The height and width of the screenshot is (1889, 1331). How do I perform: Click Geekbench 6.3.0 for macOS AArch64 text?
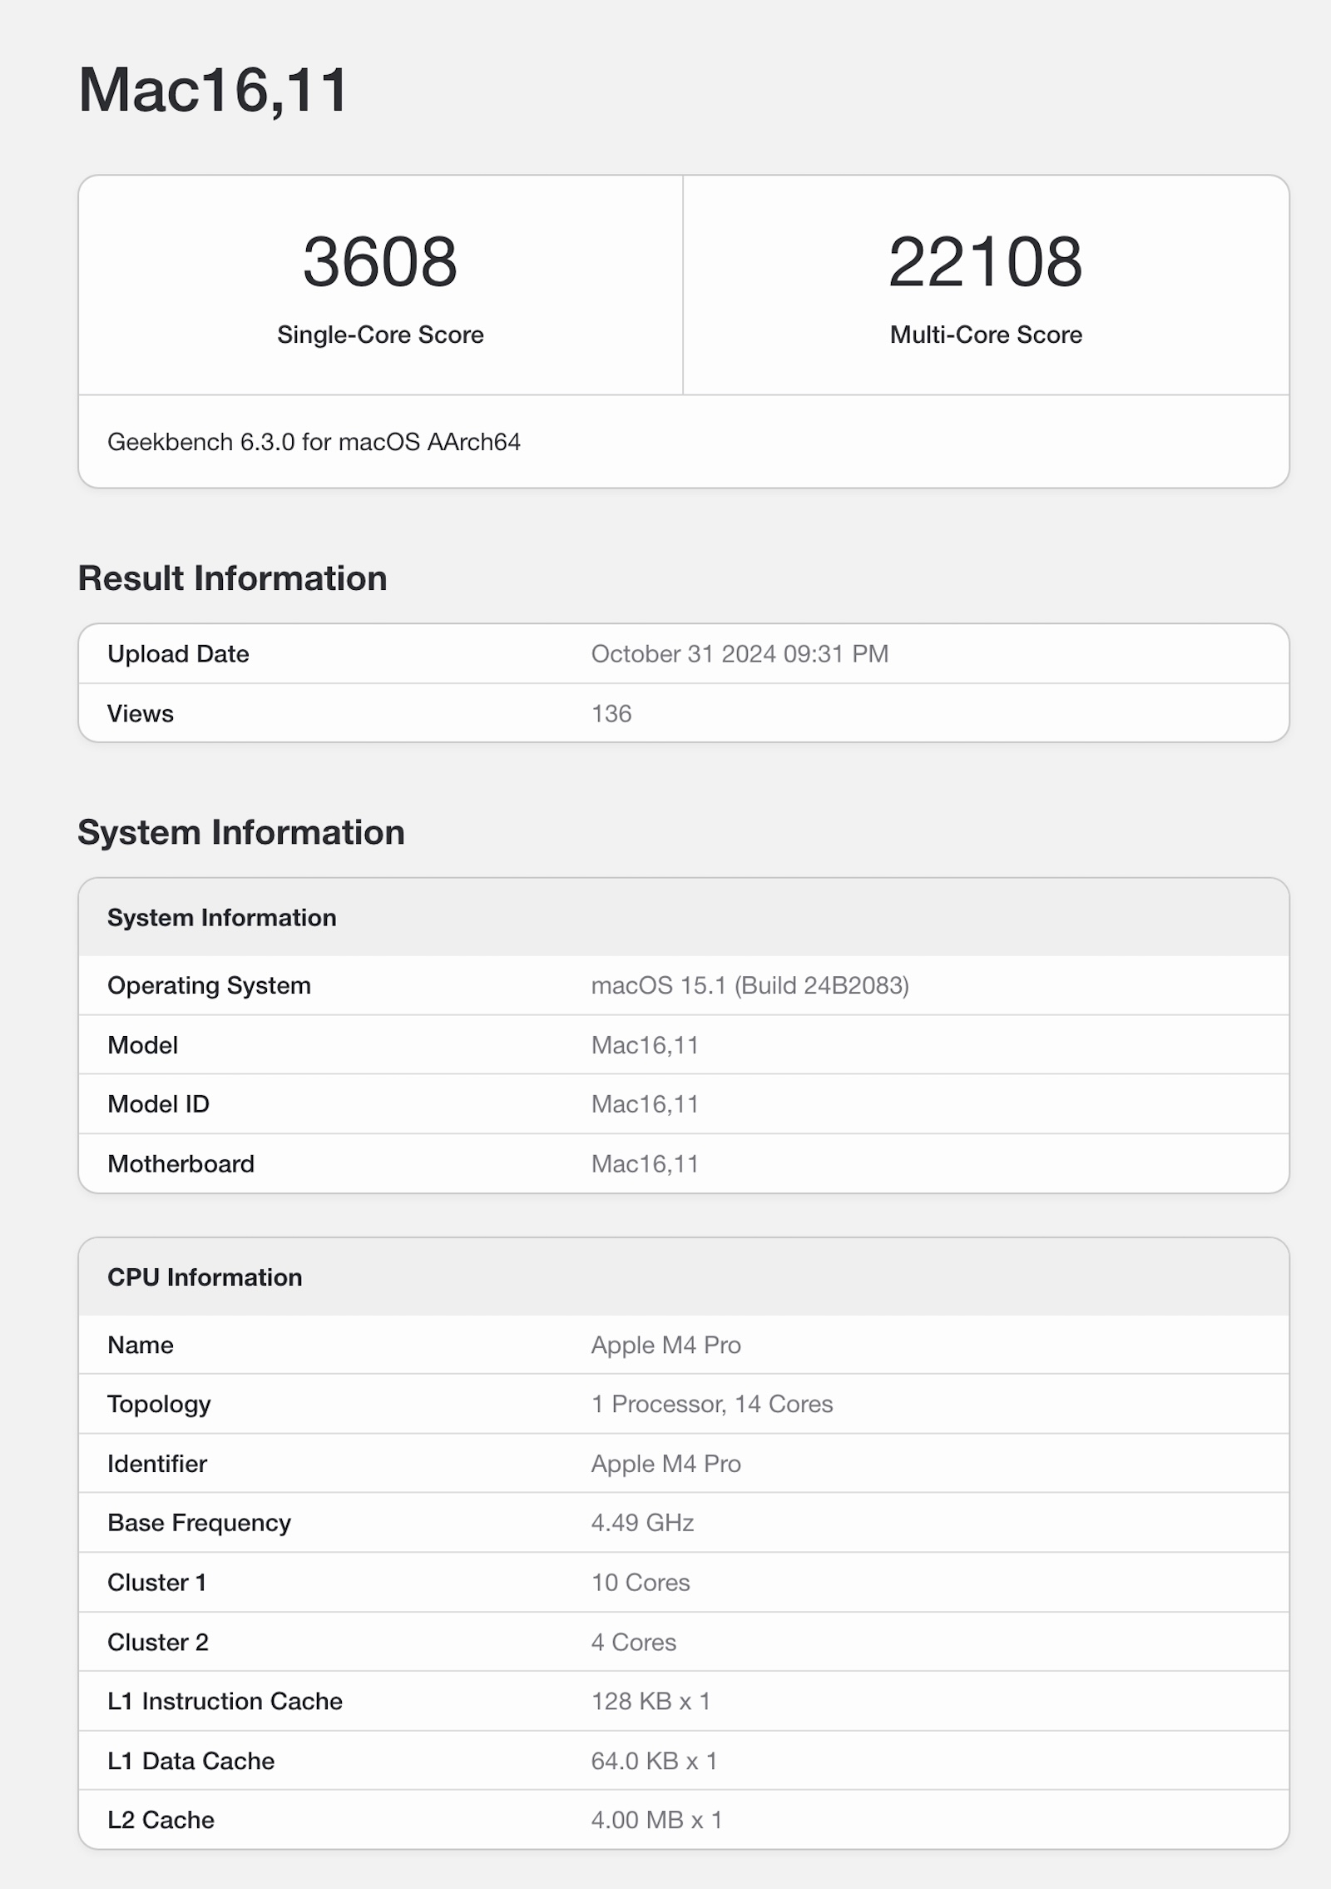pos(314,442)
